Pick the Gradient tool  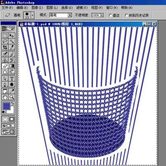[12, 66]
